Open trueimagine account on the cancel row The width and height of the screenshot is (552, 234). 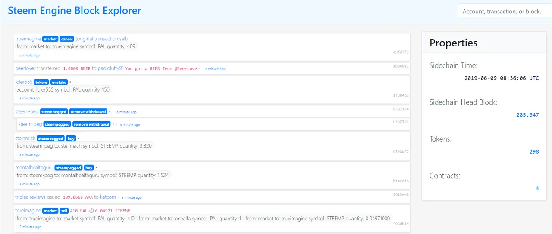click(x=28, y=39)
